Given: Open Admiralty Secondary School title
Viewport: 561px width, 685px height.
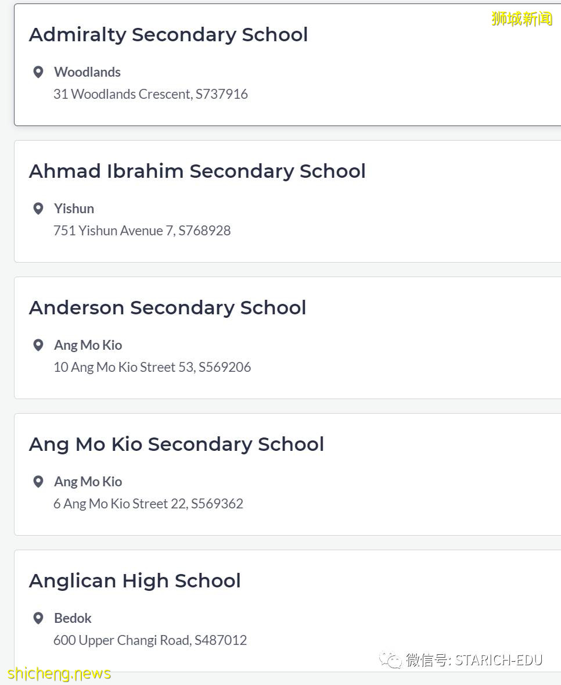Looking at the screenshot, I should pyautogui.click(x=168, y=35).
